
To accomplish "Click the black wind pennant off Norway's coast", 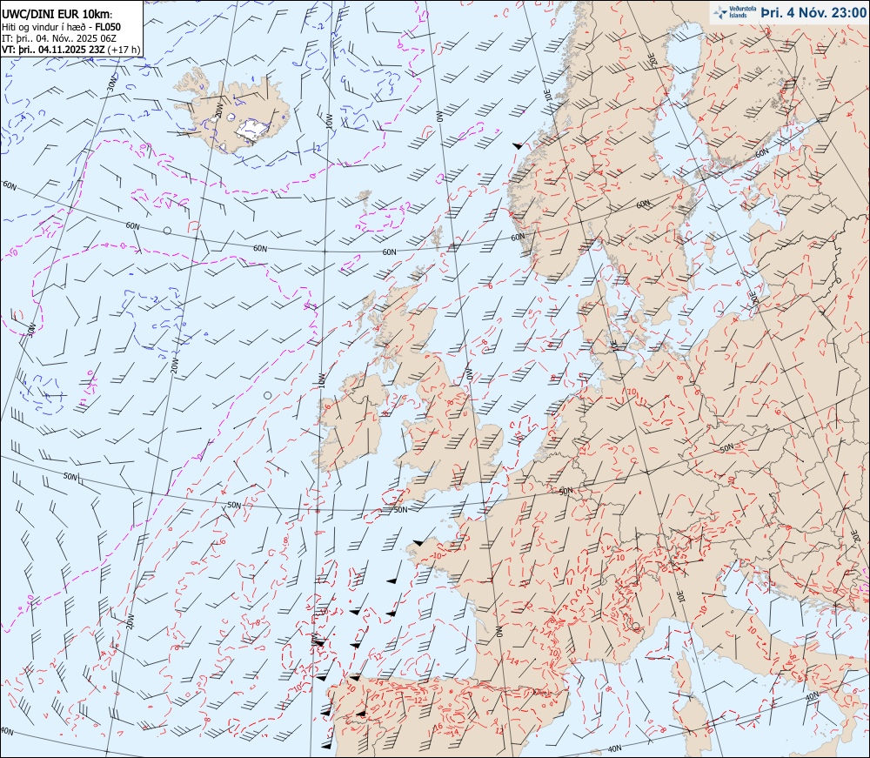I will 517,146.
